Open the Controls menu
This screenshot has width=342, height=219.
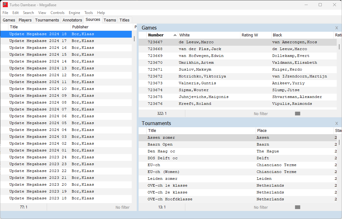(x=57, y=13)
